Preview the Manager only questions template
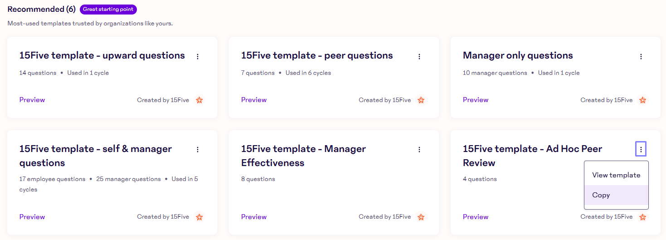Viewport: 666px width, 240px height. (476, 100)
